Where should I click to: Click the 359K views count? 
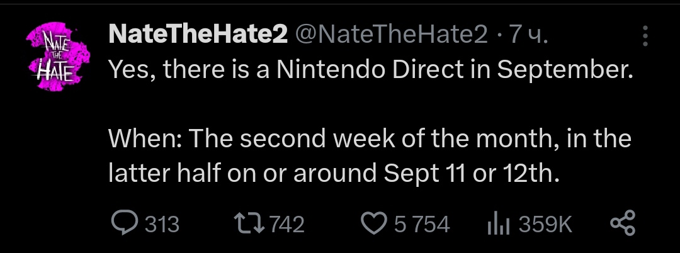[545, 225]
